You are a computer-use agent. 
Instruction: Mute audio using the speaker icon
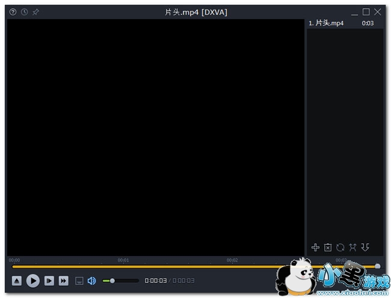click(92, 281)
